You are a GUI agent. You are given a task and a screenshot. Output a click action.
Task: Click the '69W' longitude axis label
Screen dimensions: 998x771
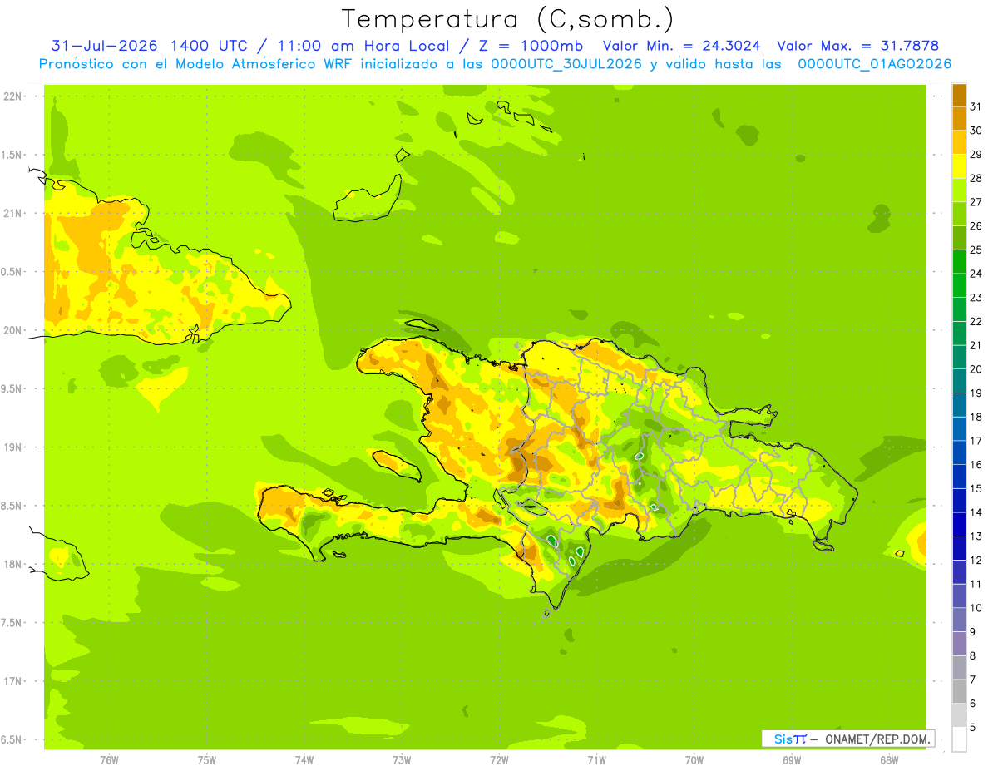792,759
